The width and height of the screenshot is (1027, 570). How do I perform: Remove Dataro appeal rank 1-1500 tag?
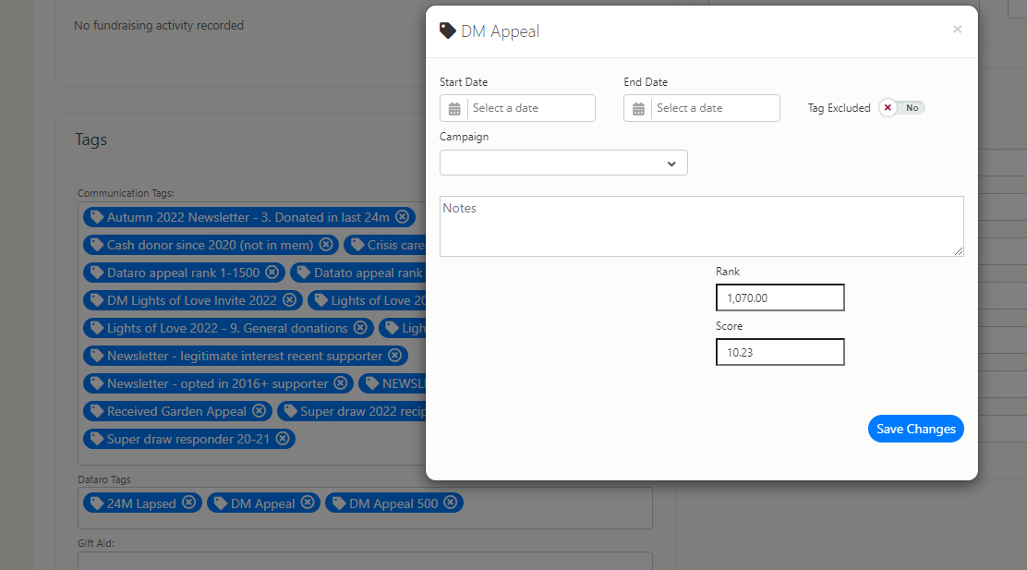pyautogui.click(x=272, y=272)
